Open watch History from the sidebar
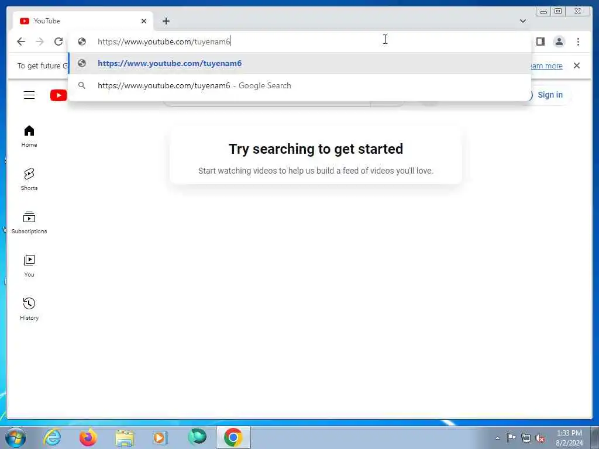This screenshot has height=449, width=599. pos(29,309)
